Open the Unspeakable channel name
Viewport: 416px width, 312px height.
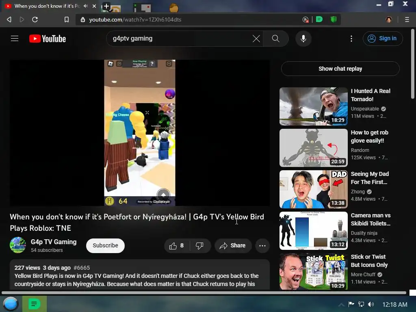(365, 109)
